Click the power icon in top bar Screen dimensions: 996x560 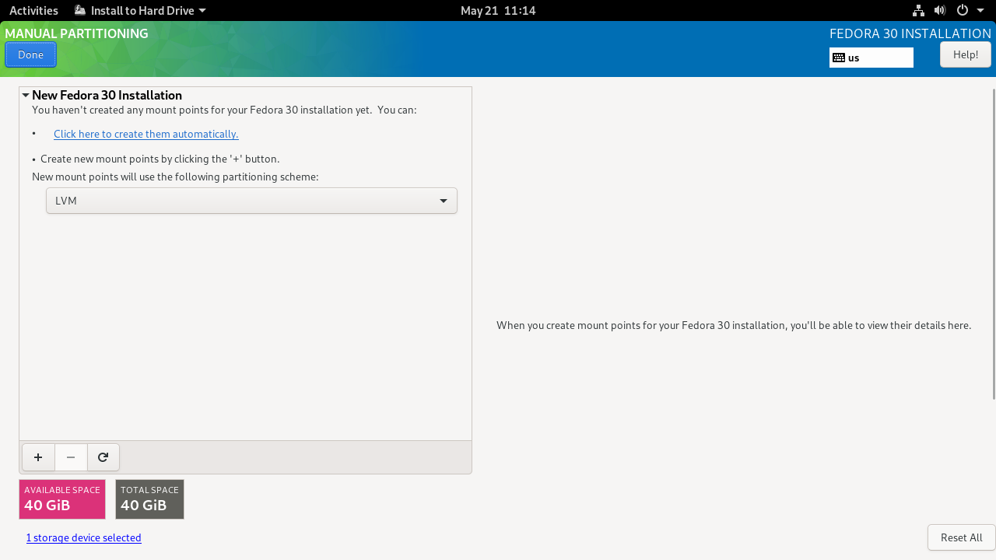pyautogui.click(x=963, y=11)
